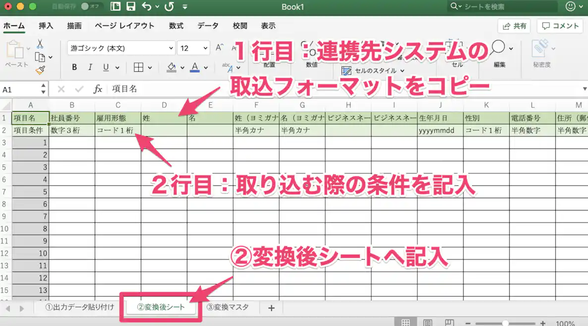Toggle bold formatting in the ribbon
Screen dimensions: 588x326
click(74, 67)
